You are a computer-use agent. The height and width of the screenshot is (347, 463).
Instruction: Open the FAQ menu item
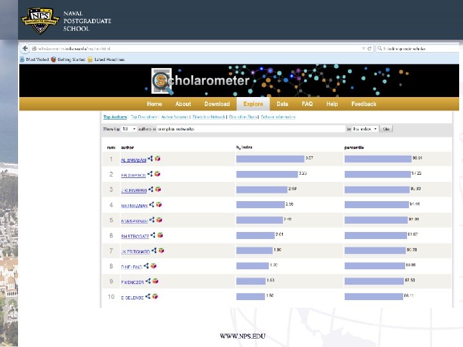click(307, 104)
